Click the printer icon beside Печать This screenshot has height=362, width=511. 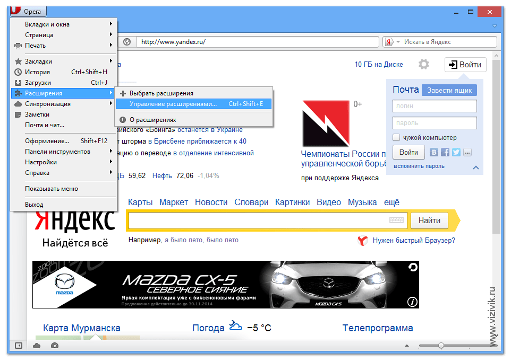(x=18, y=46)
